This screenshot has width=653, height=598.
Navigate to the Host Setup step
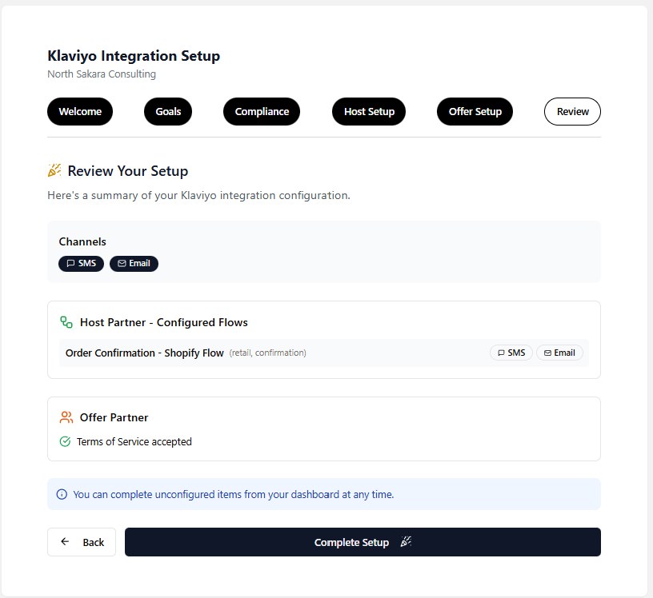click(369, 112)
